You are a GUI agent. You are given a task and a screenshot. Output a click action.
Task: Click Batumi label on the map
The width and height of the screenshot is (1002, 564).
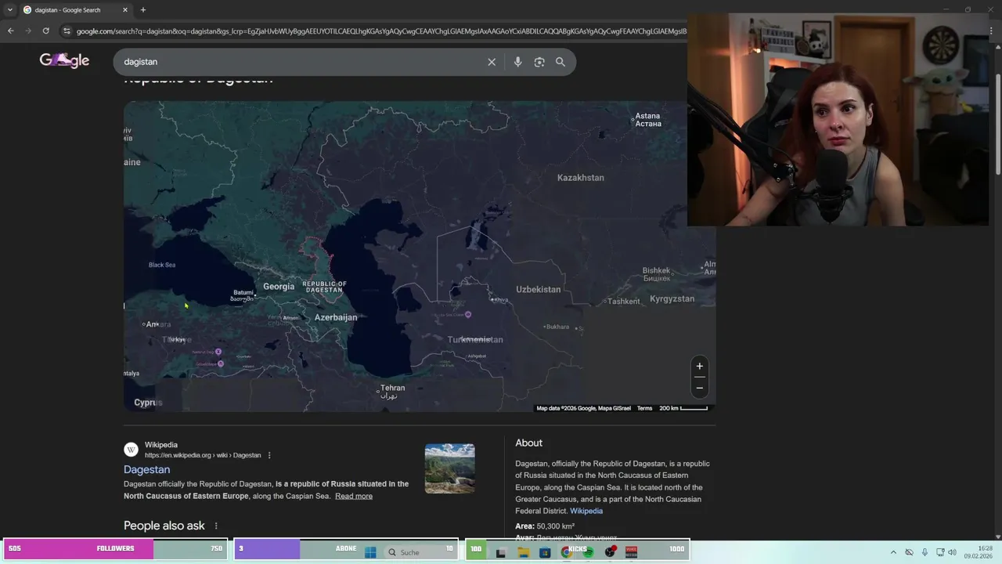coord(243,295)
